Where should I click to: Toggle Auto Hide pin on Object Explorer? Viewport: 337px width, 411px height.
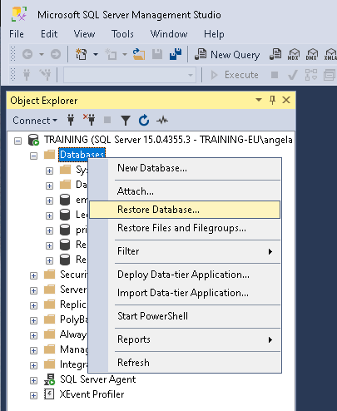[x=272, y=100]
